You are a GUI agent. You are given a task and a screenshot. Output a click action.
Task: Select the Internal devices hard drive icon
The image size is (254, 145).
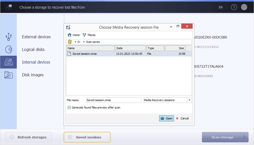pos(9,62)
